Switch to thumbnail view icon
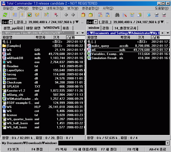 pos(29,15)
